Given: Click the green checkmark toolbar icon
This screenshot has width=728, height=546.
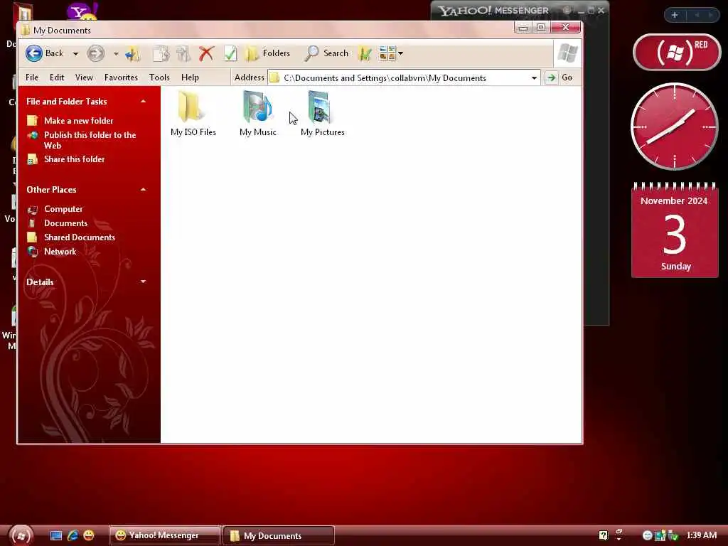Looking at the screenshot, I should pyautogui.click(x=230, y=54).
